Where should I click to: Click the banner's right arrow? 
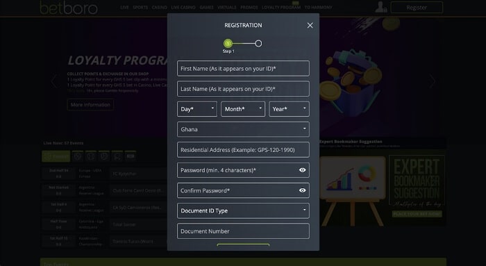click(x=432, y=81)
